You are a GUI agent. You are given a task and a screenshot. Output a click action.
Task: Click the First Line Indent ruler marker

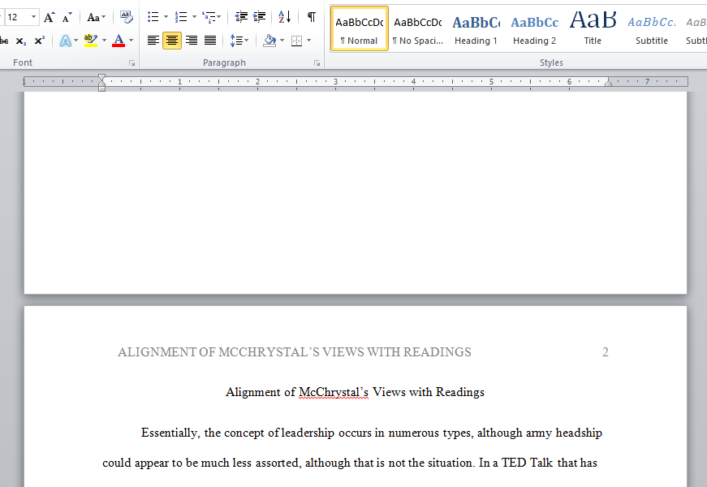pos(102,78)
